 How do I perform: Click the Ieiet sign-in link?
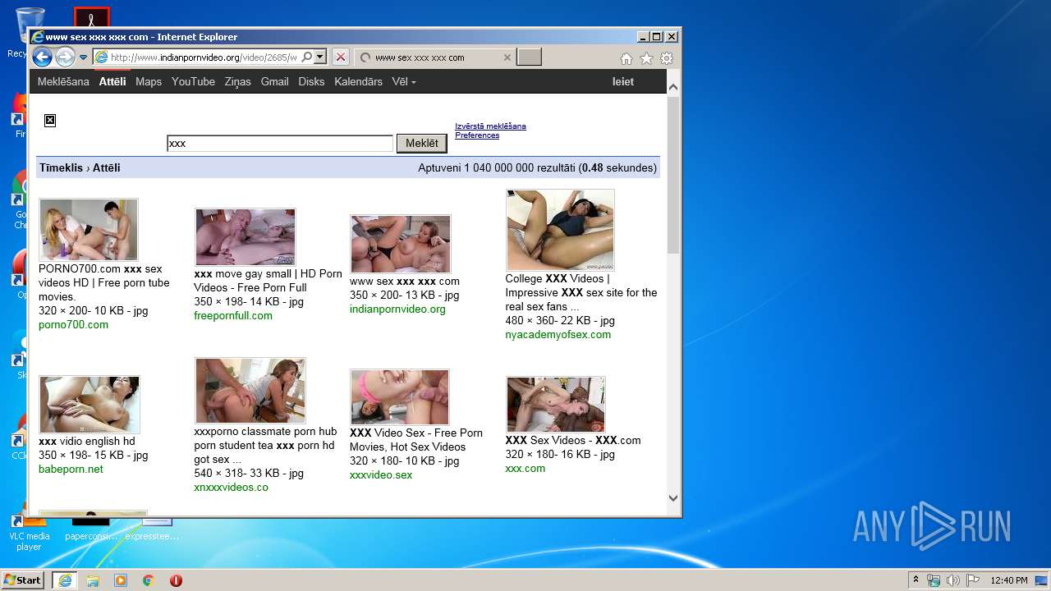coord(623,81)
